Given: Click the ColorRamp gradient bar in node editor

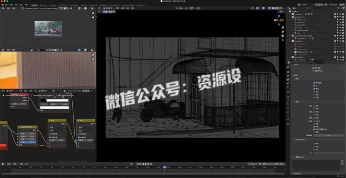Looking at the screenshot, I should [54, 100].
